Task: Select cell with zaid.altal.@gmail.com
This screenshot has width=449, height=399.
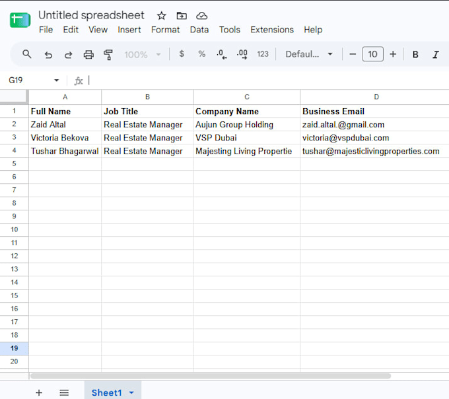Action: tap(374, 125)
